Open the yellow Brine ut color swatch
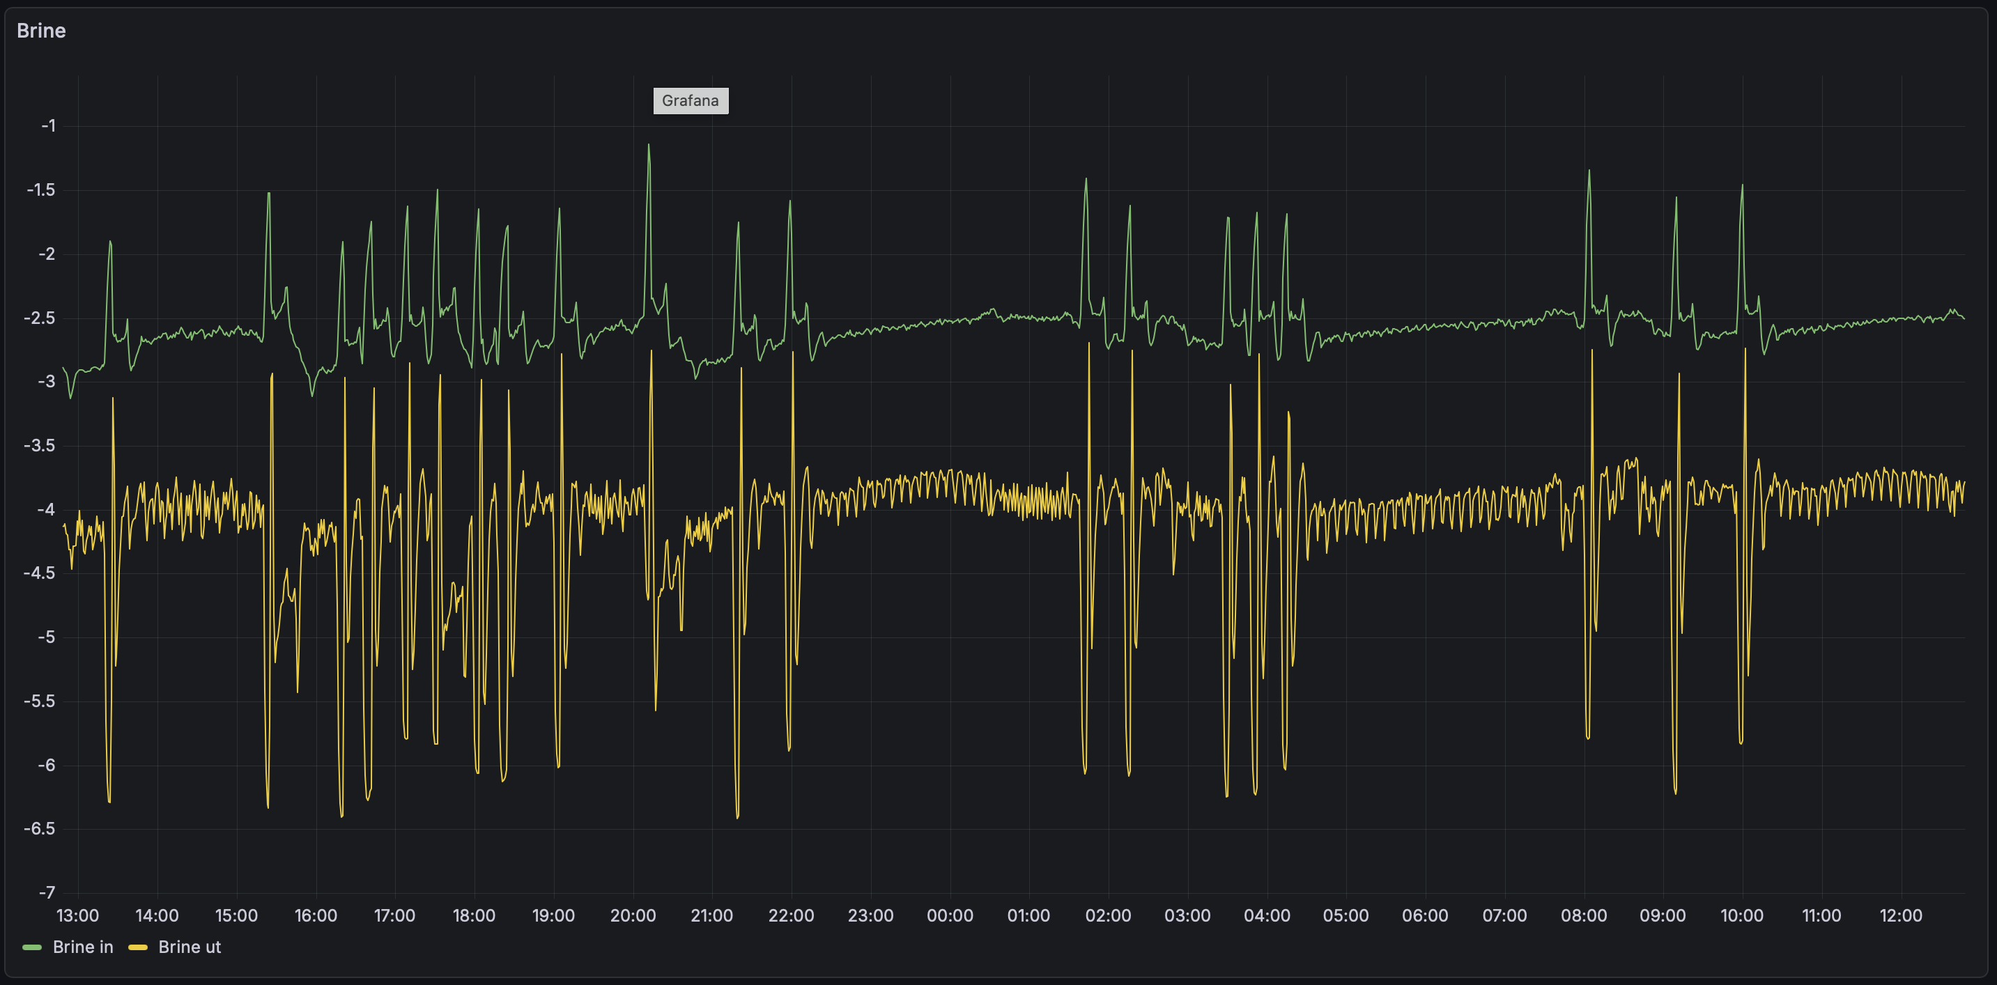The image size is (1997, 985). pos(138,947)
